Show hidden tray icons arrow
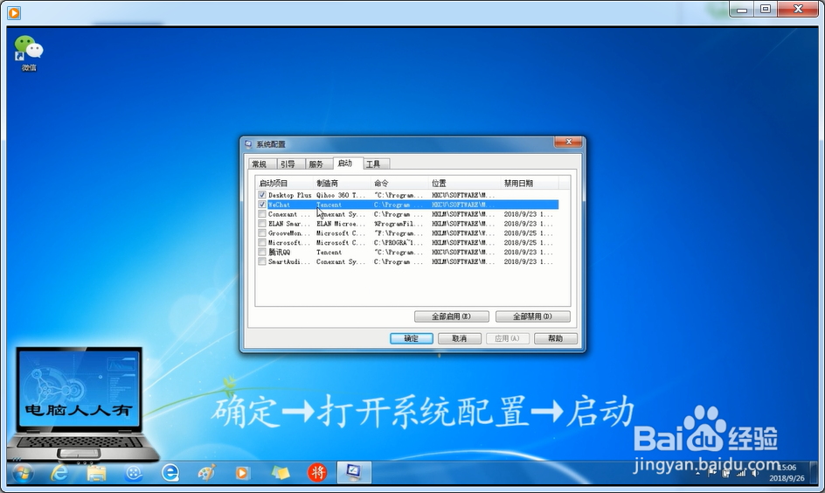Screen dimensions: 825x493 coord(697,473)
